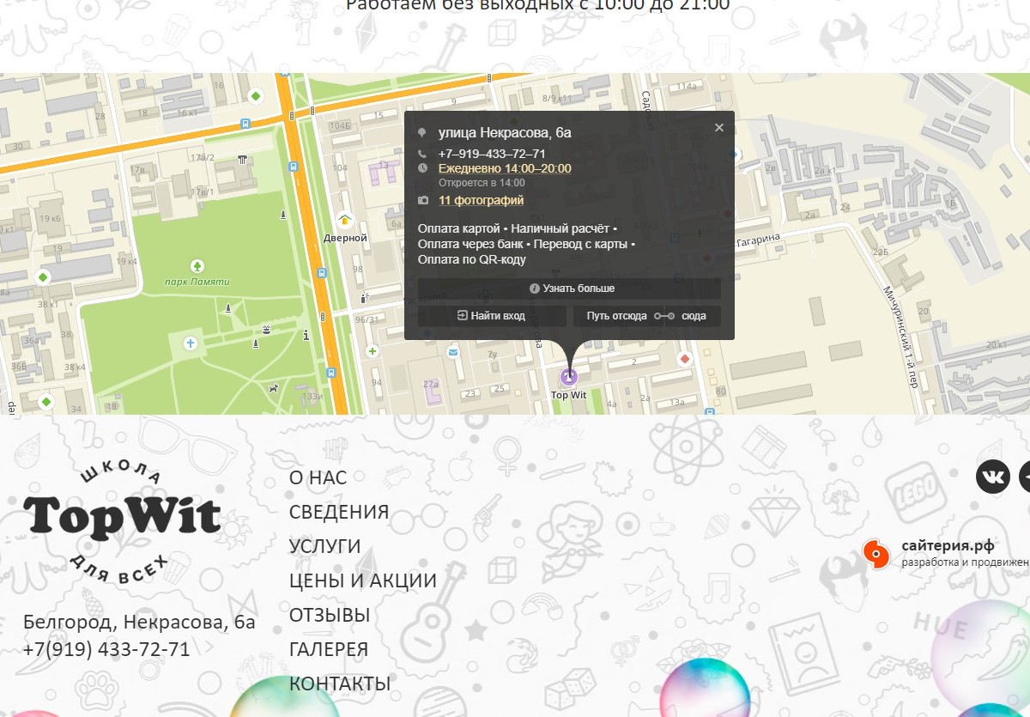
Task: Click the Дверной shop map marker
Action: tap(345, 221)
